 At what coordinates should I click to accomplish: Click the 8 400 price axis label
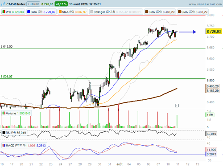pos(211,102)
